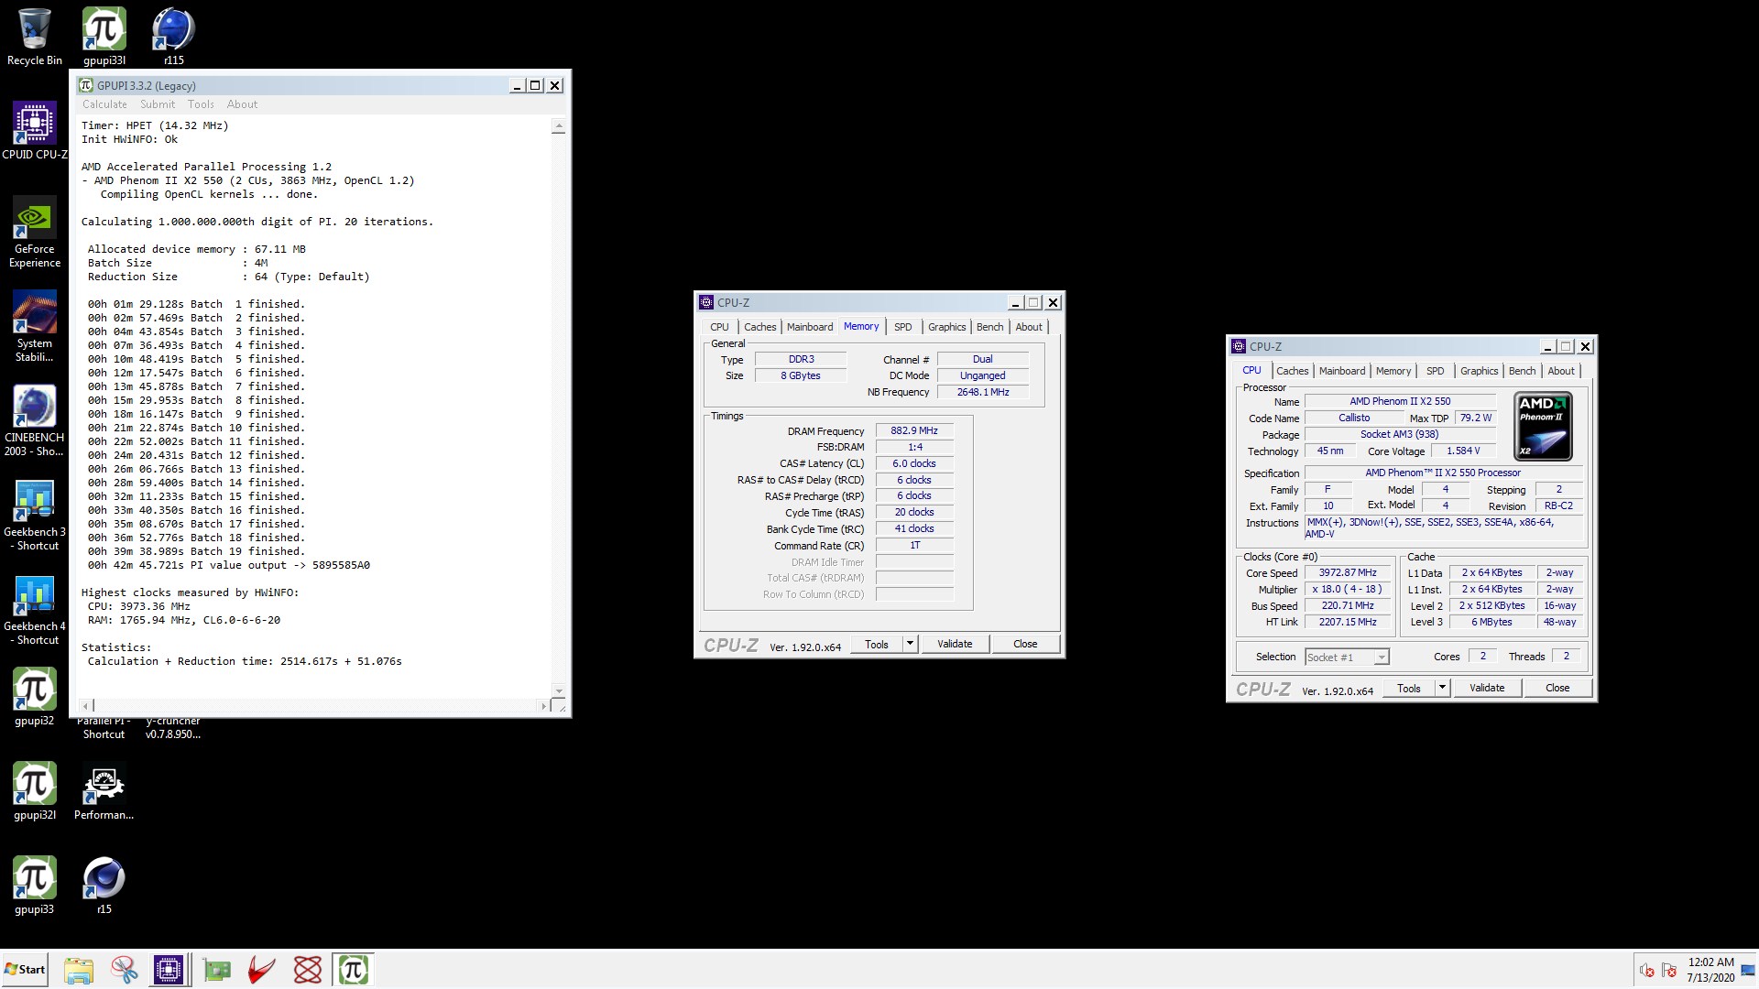The image size is (1759, 989).
Task: Open the CPUID CPU-Z desktop icon
Action: [x=35, y=130]
